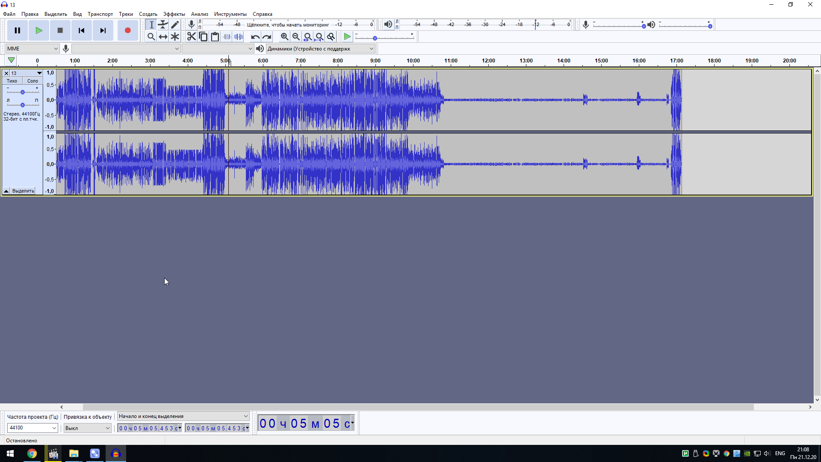821x462 pixels.
Task: Open the Анализ menu
Action: [200, 14]
